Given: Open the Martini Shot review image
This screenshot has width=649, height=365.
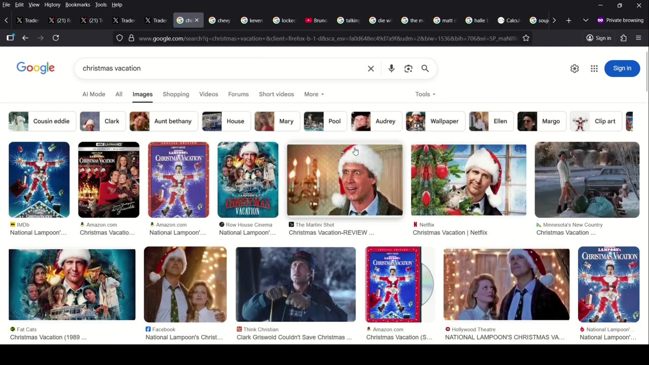Looking at the screenshot, I should pos(345,180).
